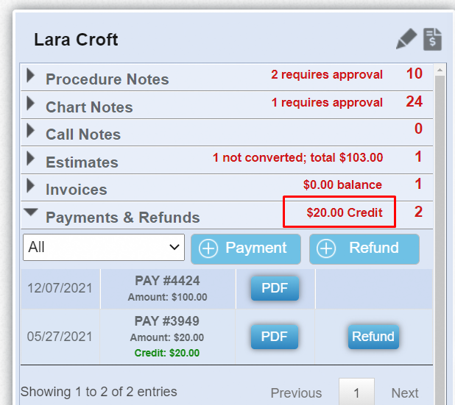Open the invoice dollar document icon
The height and width of the screenshot is (405, 455).
click(x=432, y=39)
